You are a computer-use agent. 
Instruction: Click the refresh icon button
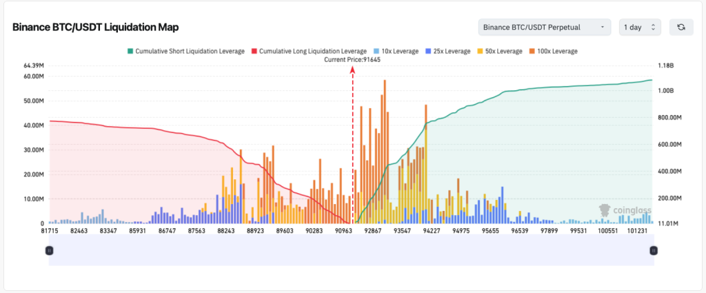point(681,27)
